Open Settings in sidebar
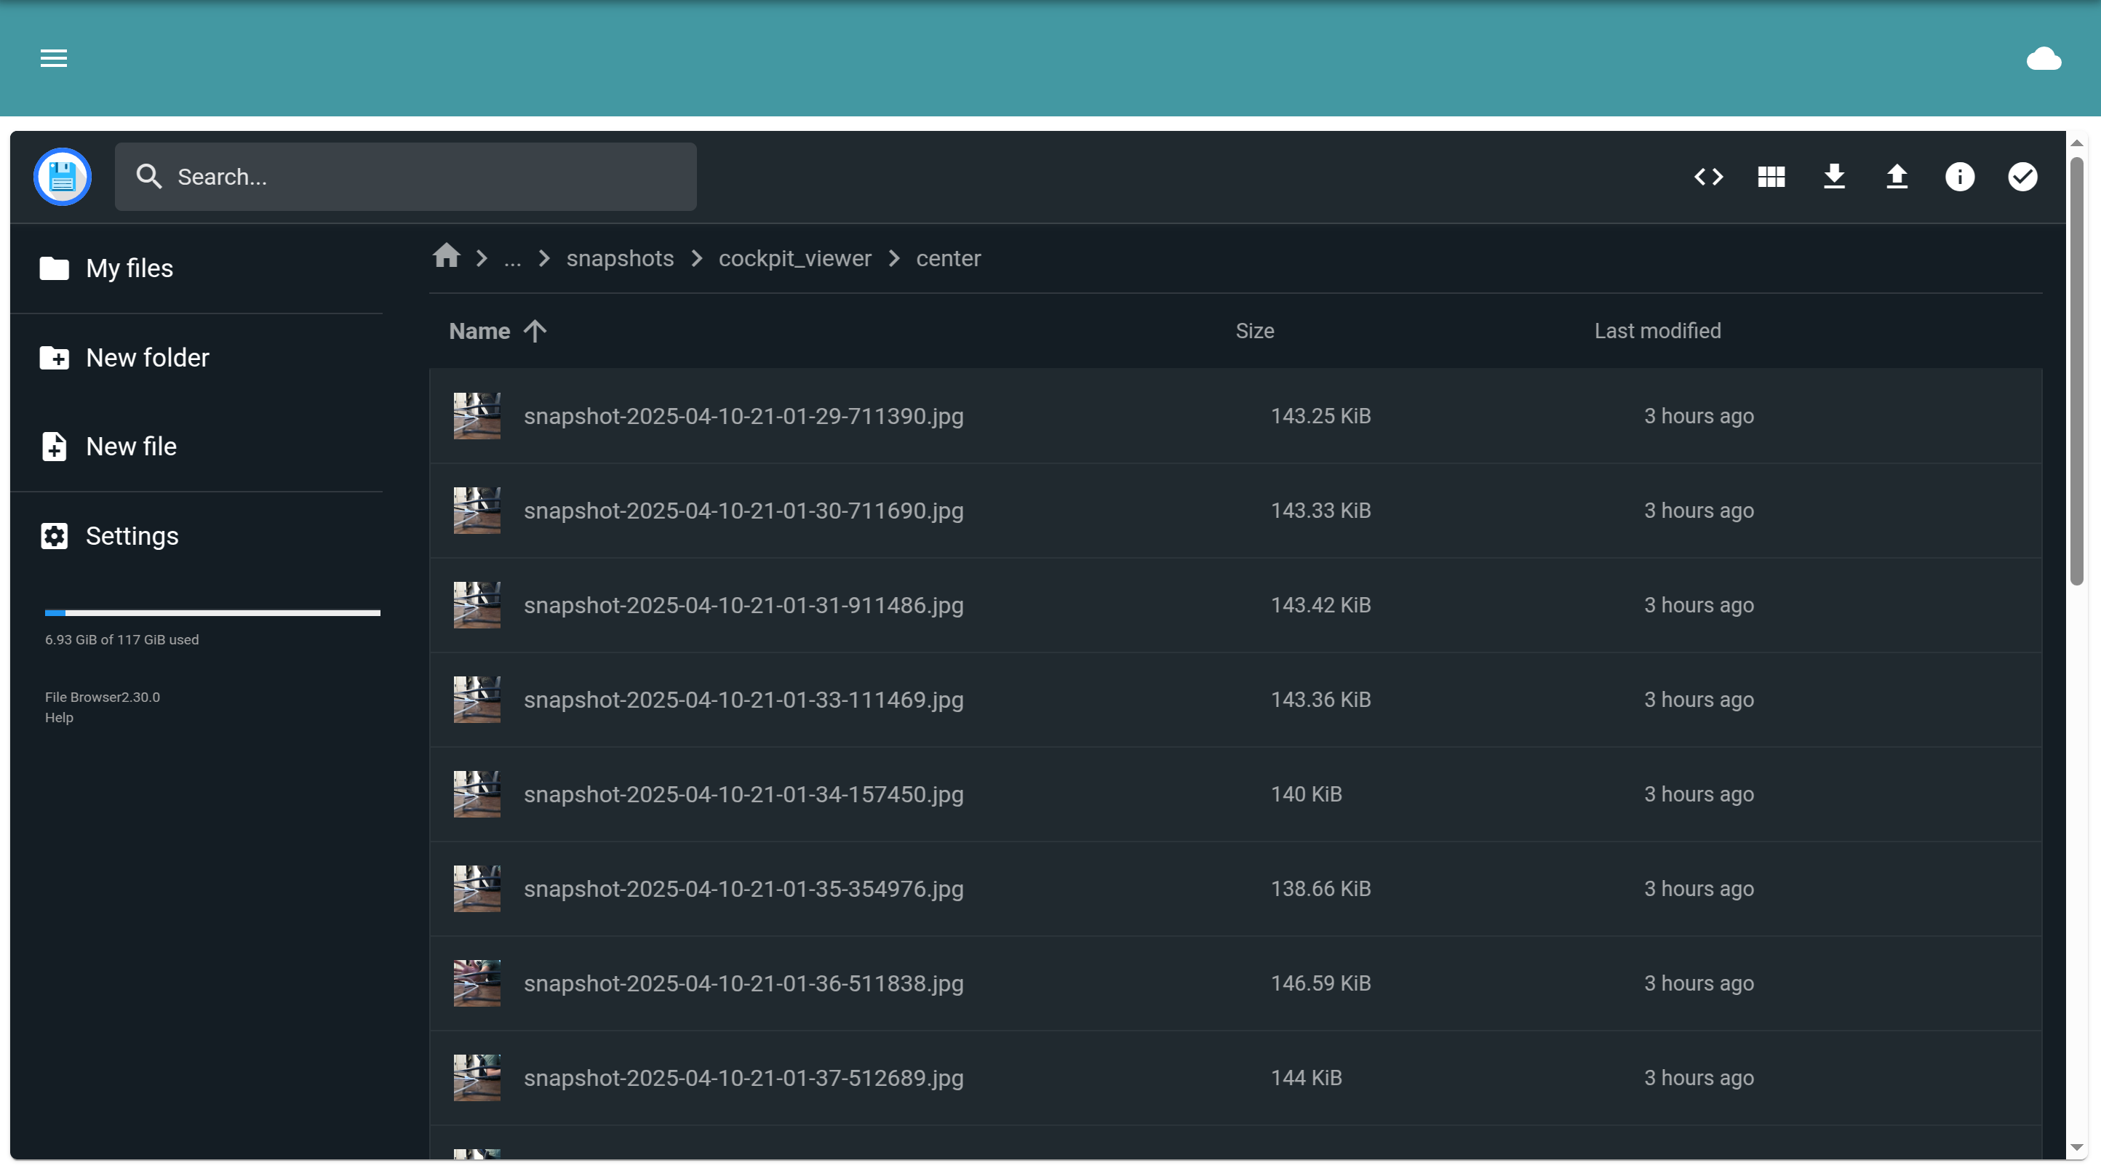The image size is (2101, 1171). [x=131, y=536]
